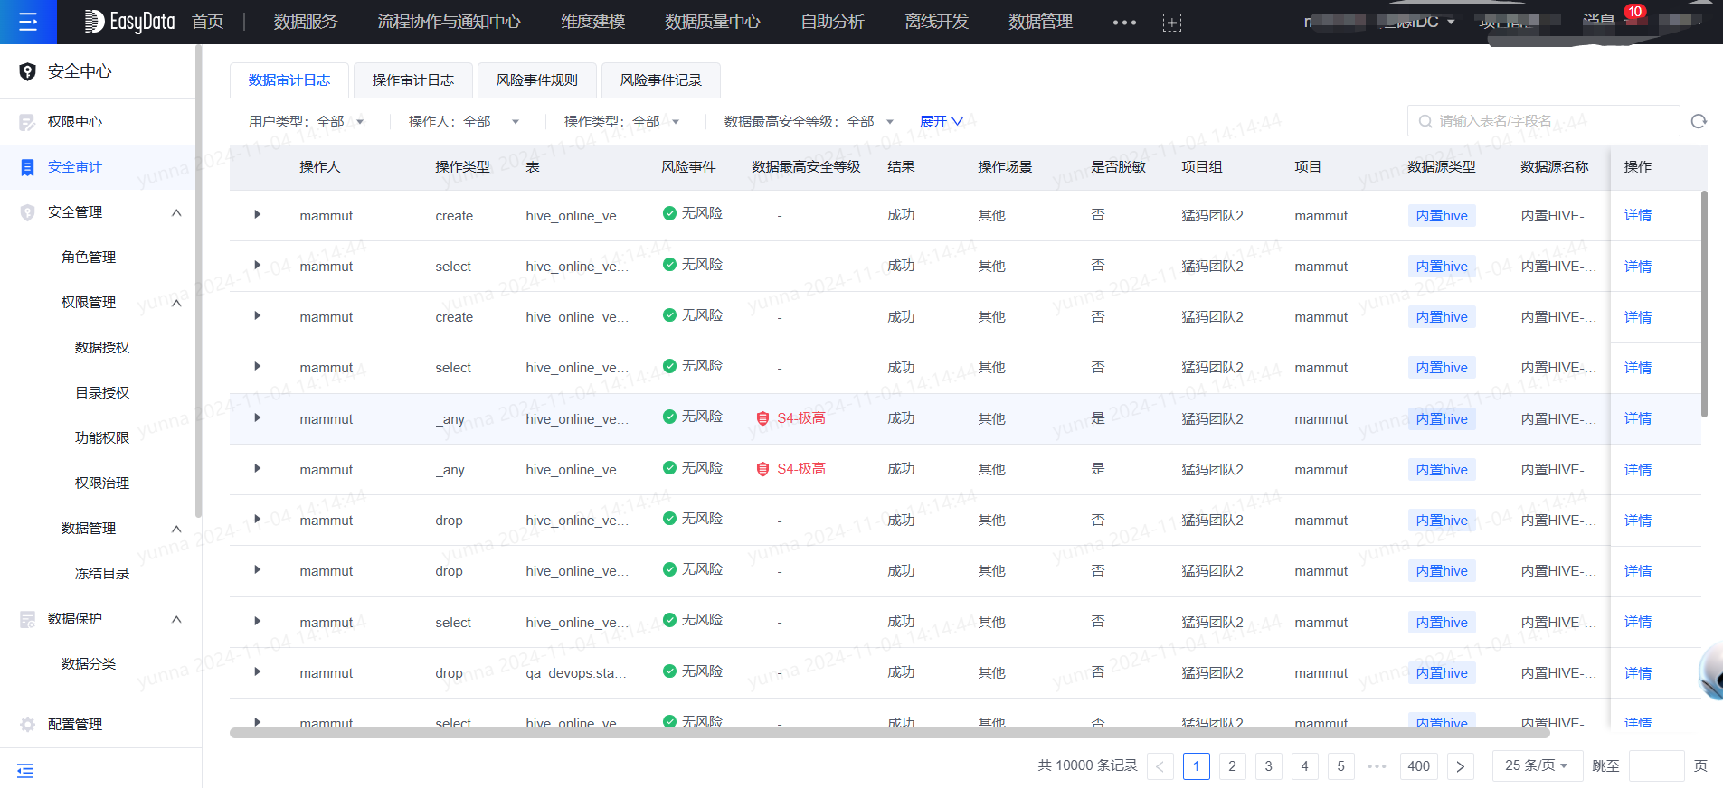Image resolution: width=1723 pixels, height=788 pixels.
Task: Click the vertical table scrollbar
Action: 1704,304
